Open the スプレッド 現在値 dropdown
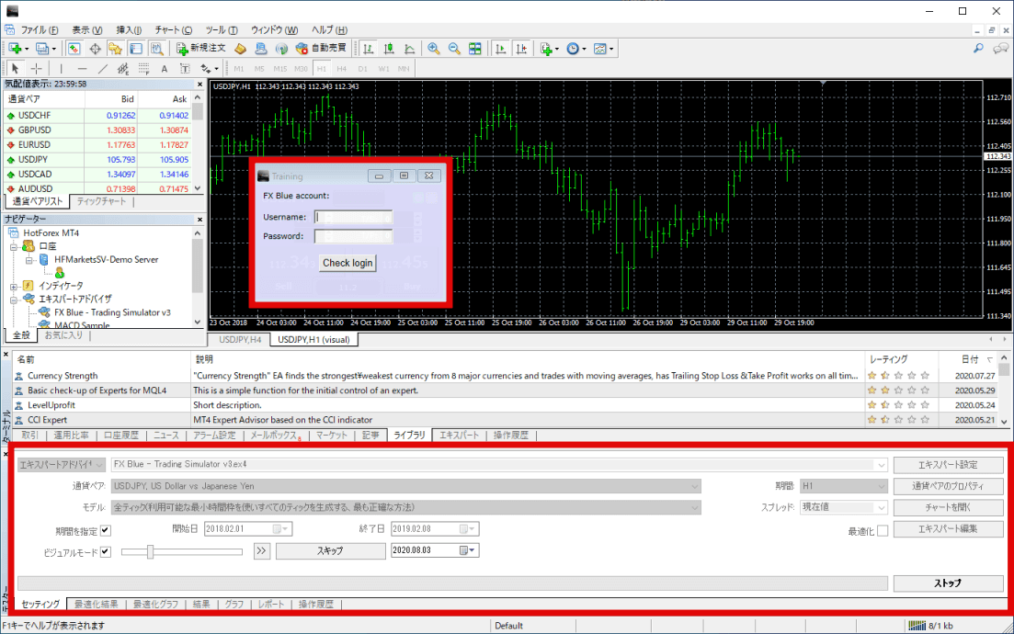 tap(843, 507)
